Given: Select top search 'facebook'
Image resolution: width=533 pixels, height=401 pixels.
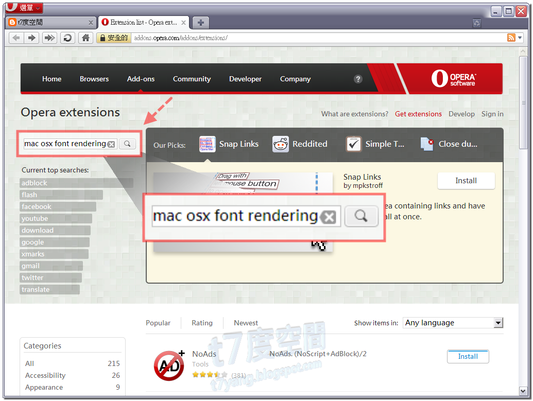Looking at the screenshot, I should 58,206.
